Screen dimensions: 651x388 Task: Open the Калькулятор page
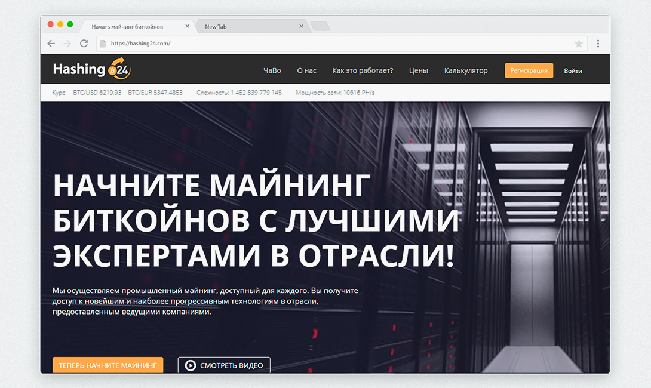click(x=466, y=70)
